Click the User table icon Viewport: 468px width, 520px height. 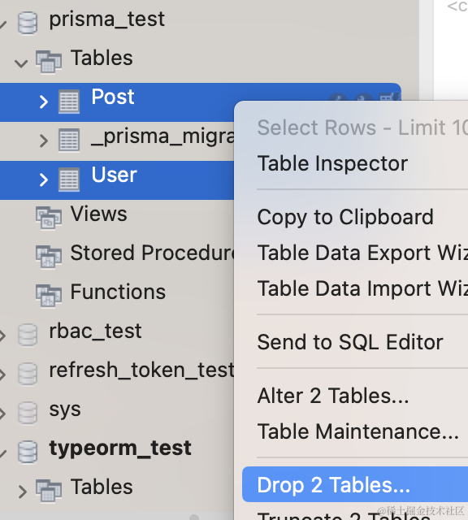point(69,180)
